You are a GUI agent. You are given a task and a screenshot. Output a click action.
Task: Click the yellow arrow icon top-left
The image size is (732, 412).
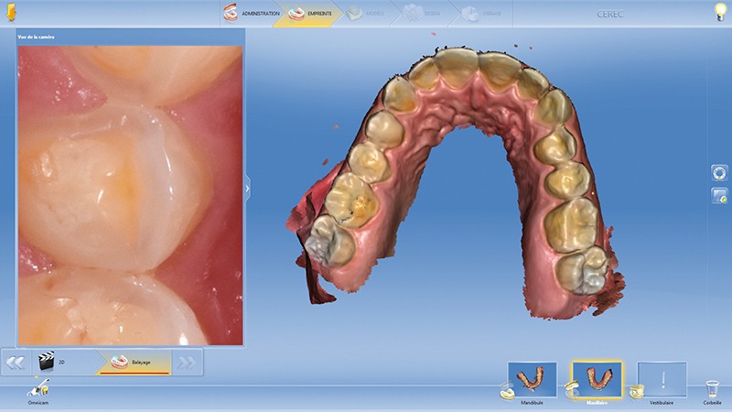pyautogui.click(x=11, y=13)
